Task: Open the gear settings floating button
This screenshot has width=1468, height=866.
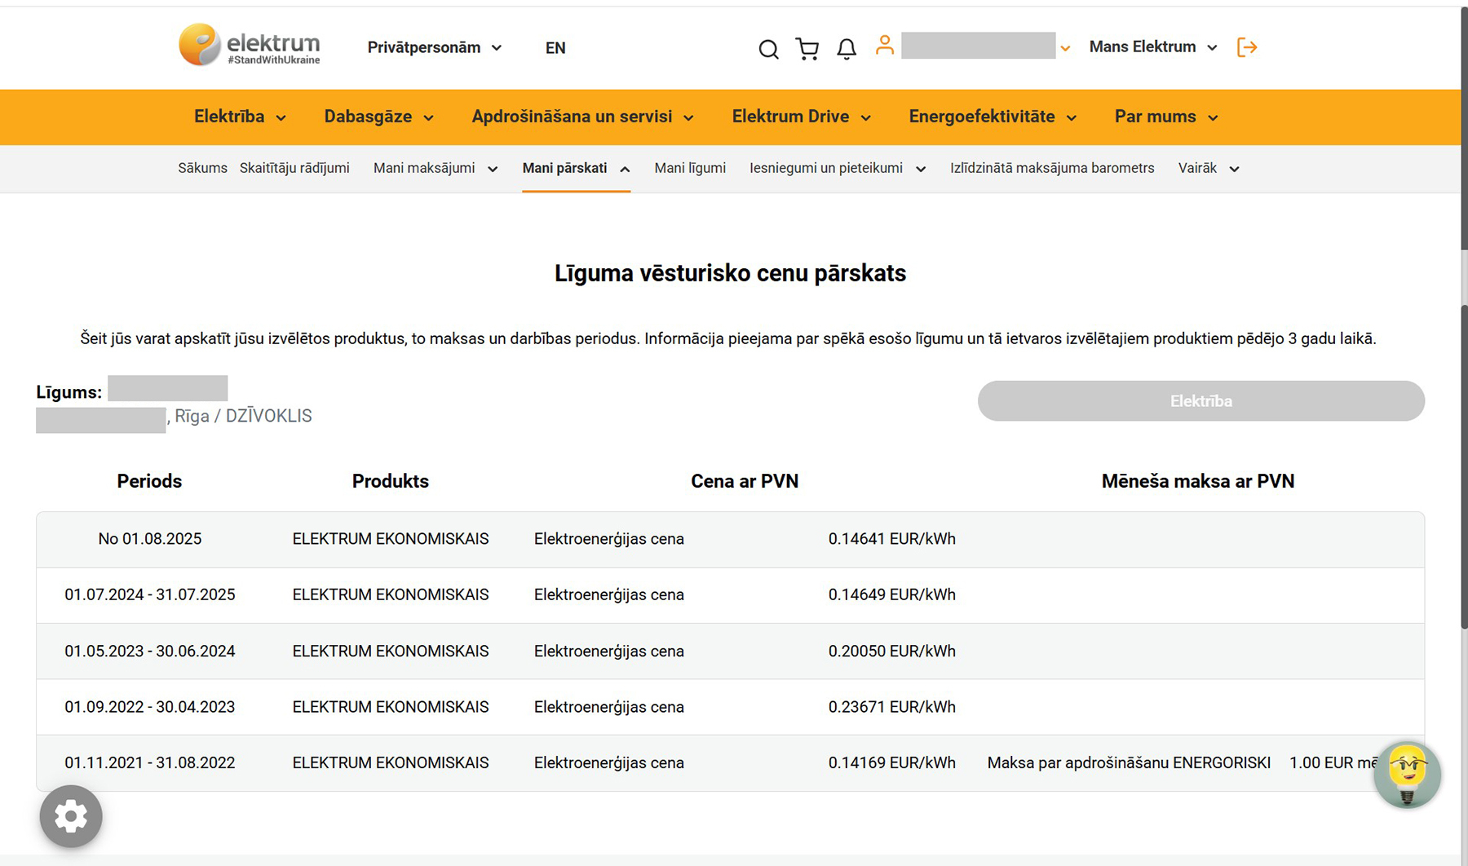Action: pos(71,815)
